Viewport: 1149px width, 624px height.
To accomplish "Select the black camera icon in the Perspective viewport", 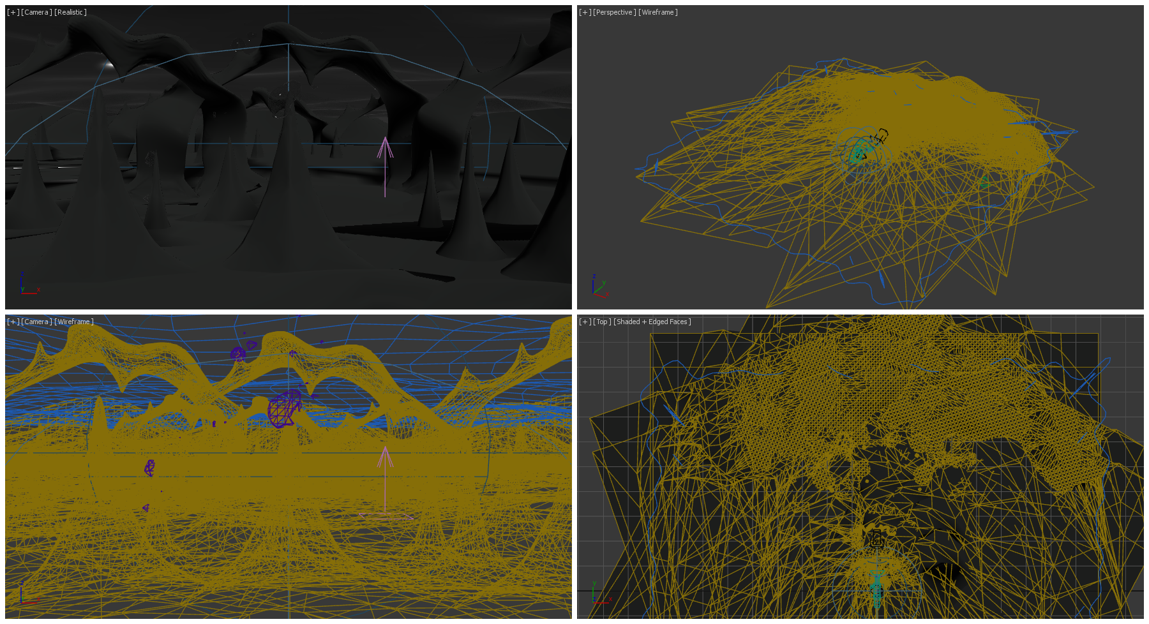I will (880, 137).
